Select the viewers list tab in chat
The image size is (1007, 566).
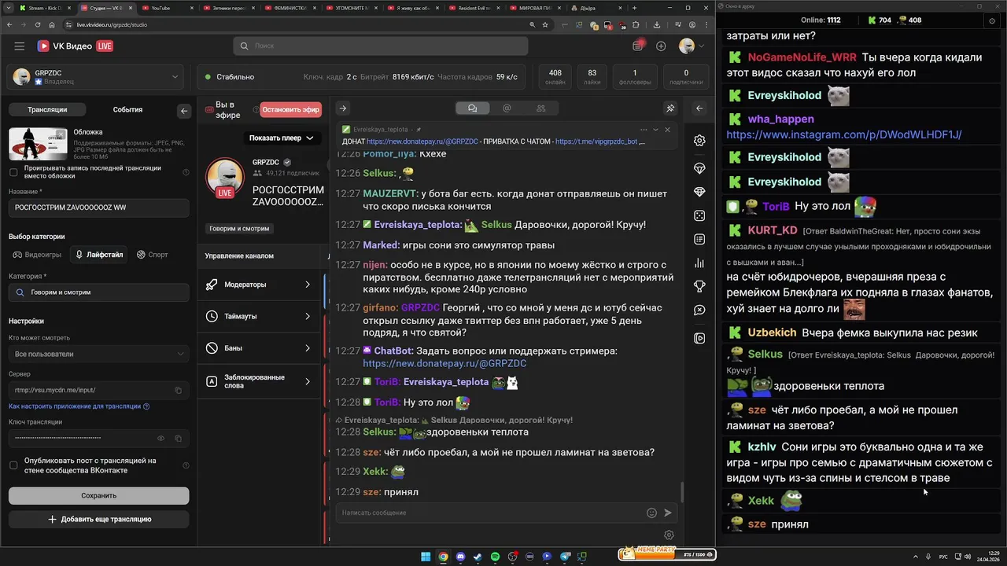coord(540,108)
